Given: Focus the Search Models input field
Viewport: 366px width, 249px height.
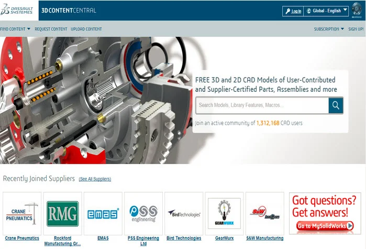Looking at the screenshot, I should click(x=262, y=105).
